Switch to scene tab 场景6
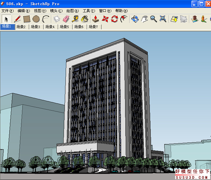211x180 pixels. (80, 27)
